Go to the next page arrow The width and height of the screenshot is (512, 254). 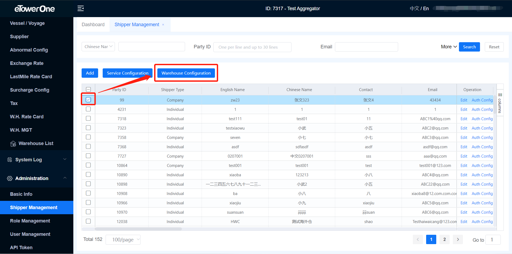pyautogui.click(x=458, y=239)
